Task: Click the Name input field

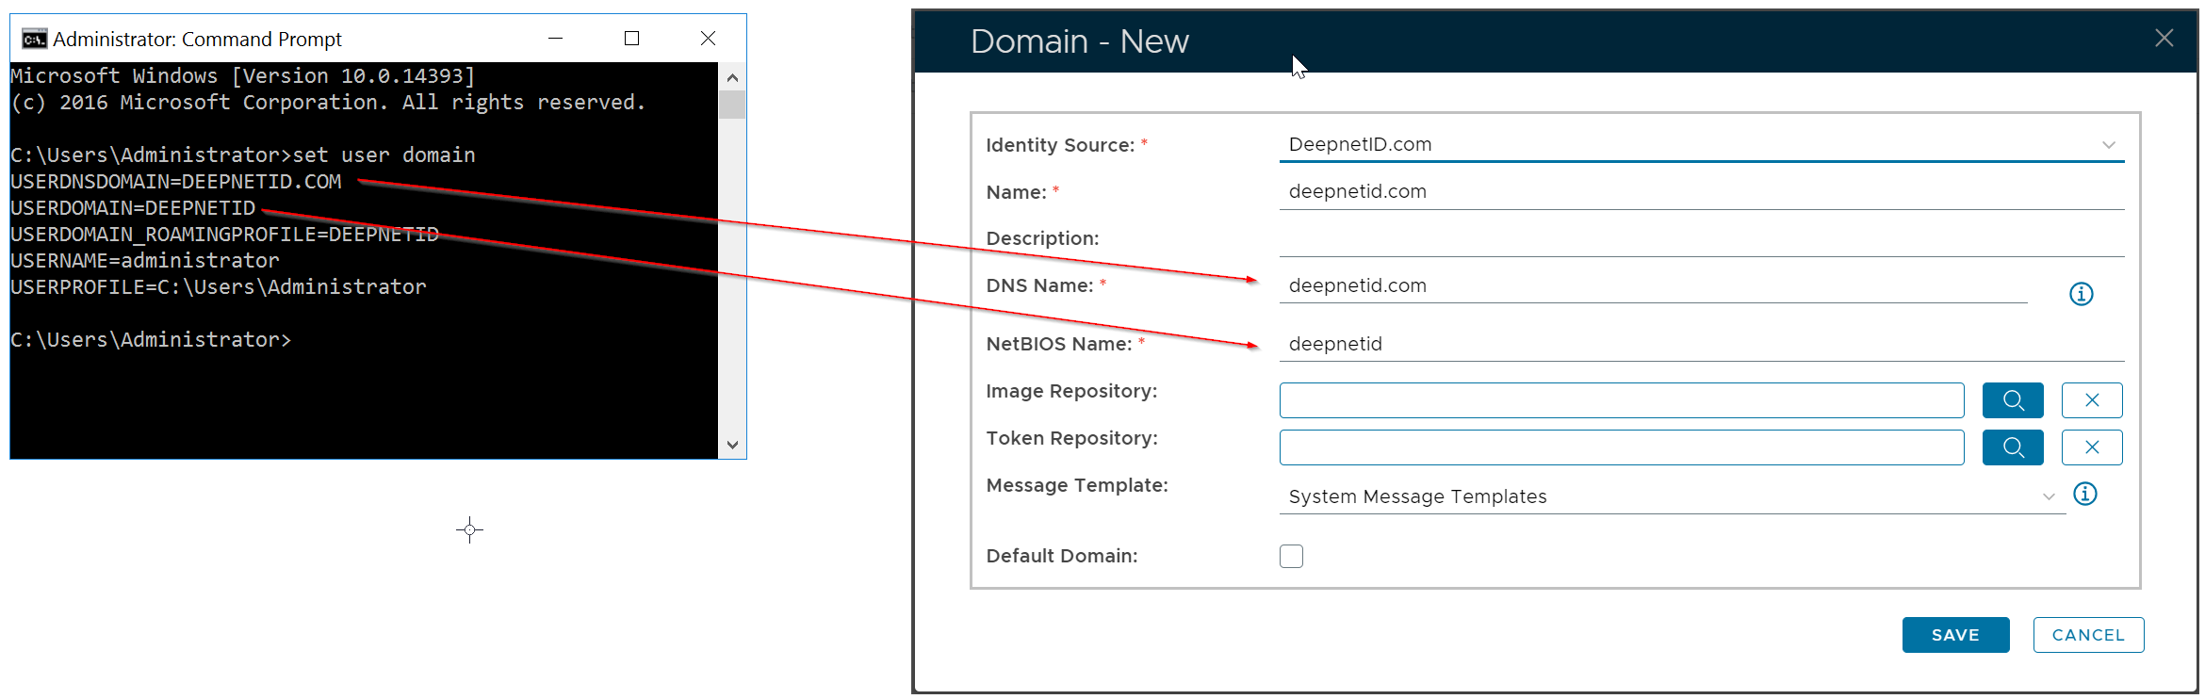Action: point(1701,191)
